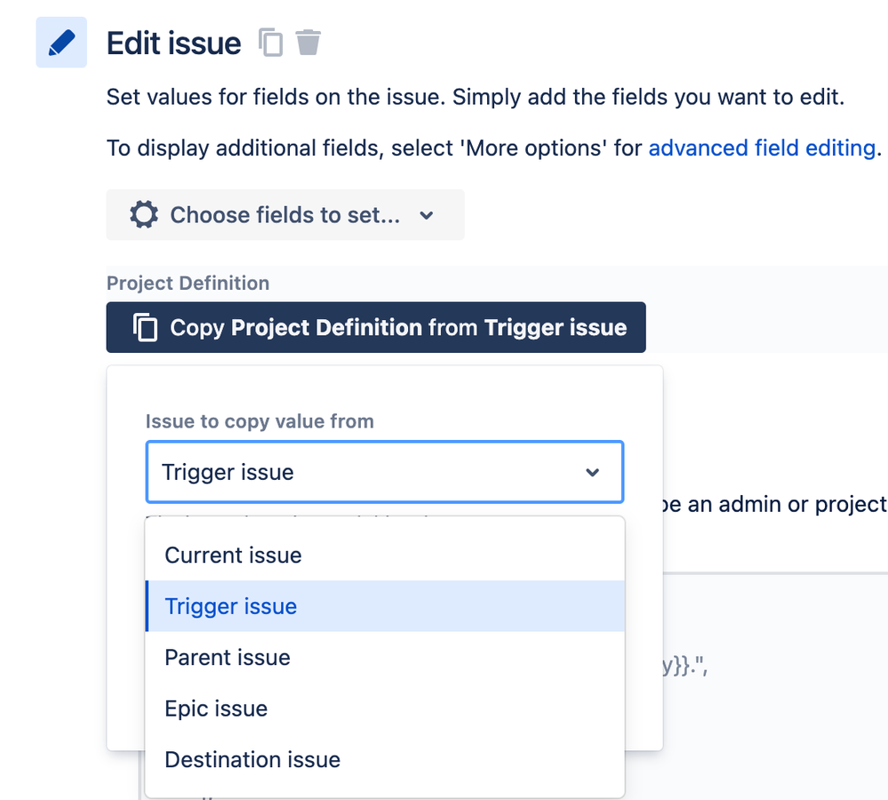Image resolution: width=888 pixels, height=800 pixels.
Task: Click inside the Trigger issue selection field
Action: [x=356, y=472]
